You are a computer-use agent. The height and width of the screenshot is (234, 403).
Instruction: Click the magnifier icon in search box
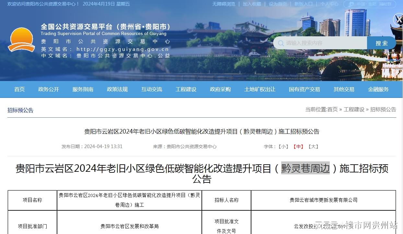tap(281, 43)
